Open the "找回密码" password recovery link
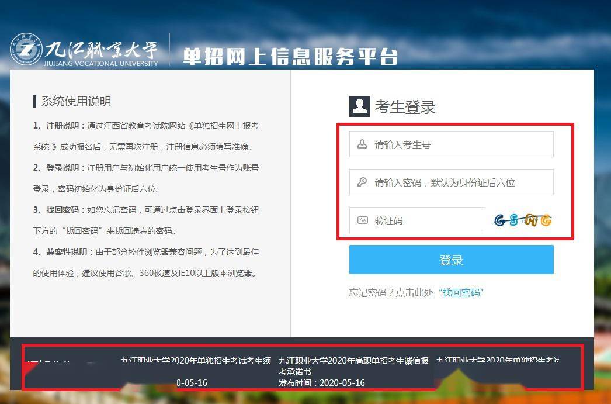The image size is (611, 404). 461,292
